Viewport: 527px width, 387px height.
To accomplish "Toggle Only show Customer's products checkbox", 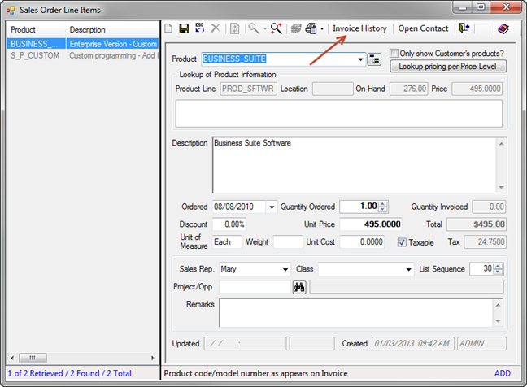I will 394,53.
